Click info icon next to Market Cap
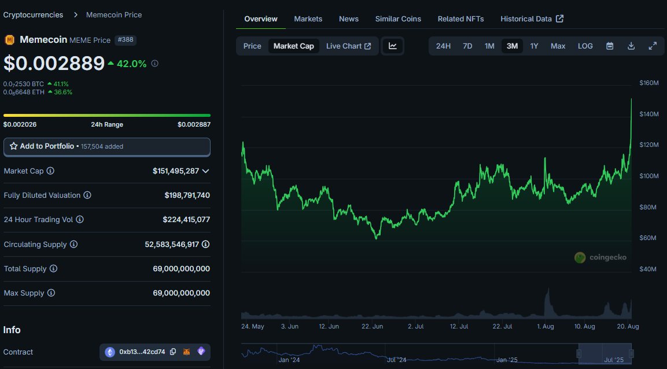This screenshot has height=369, width=667. click(x=50, y=171)
